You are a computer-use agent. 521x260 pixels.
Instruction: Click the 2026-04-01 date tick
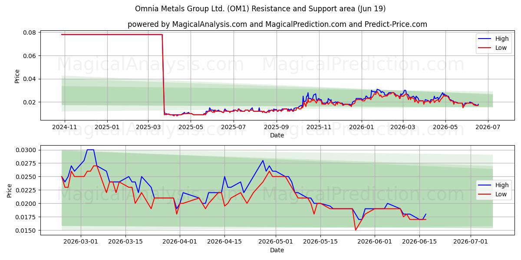click(180, 242)
